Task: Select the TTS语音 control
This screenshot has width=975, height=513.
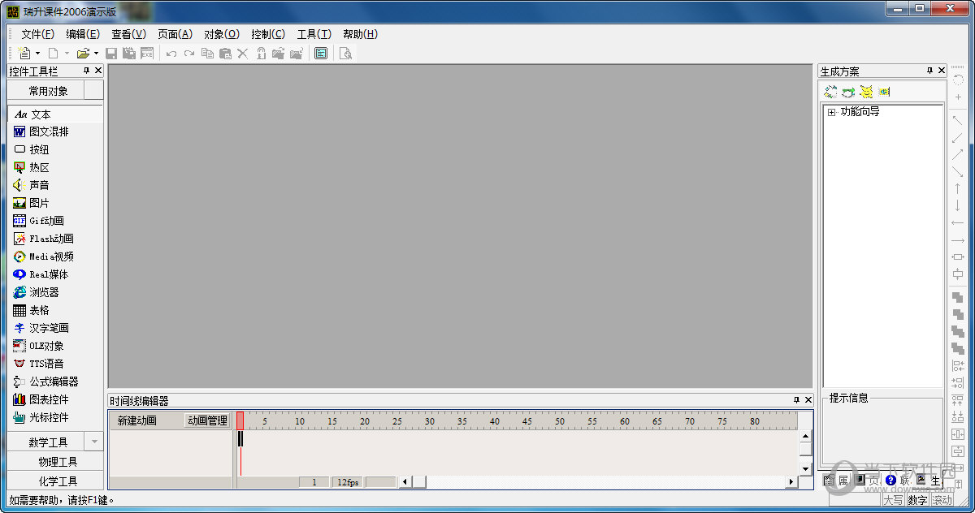Action: point(55,364)
